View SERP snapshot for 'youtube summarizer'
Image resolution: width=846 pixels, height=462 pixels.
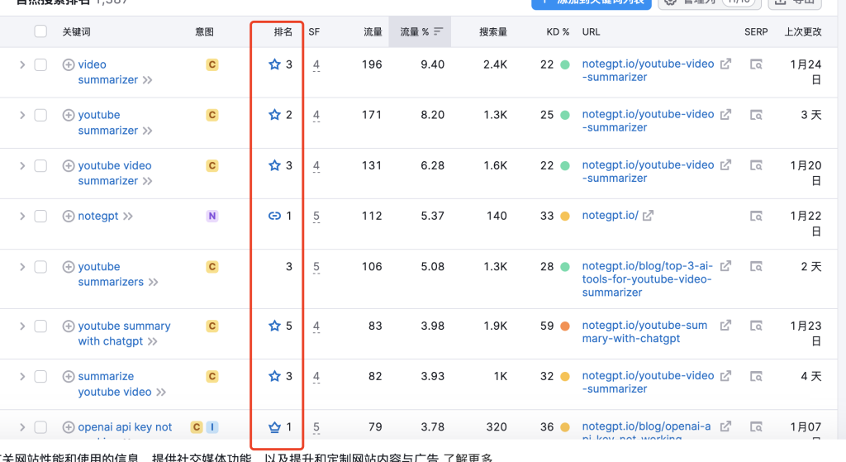tap(757, 115)
